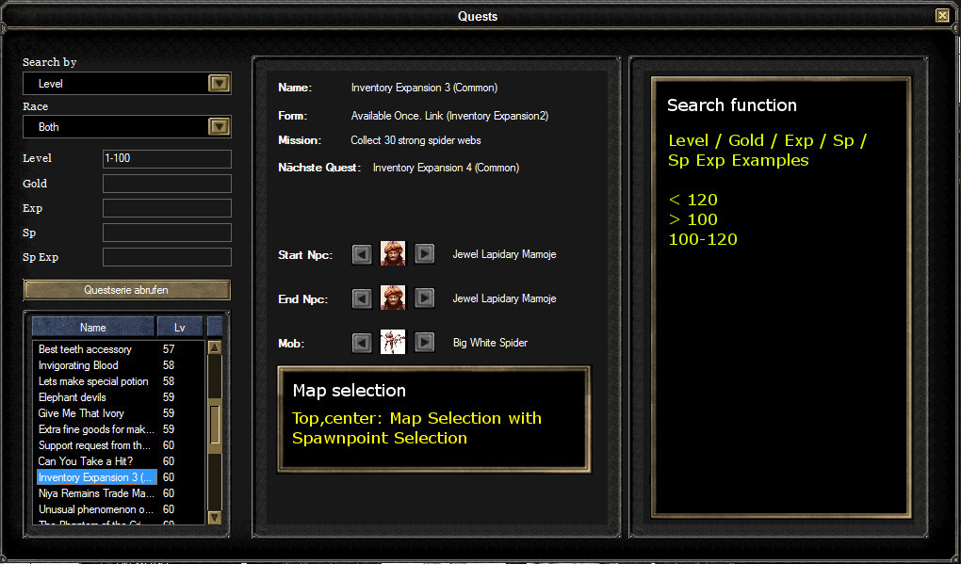Click the scrollbar down arrow in the quest list
The image size is (961, 564).
(x=214, y=517)
